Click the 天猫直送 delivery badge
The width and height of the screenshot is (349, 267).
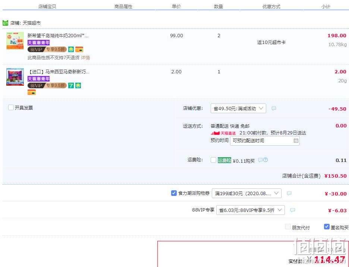223,133
